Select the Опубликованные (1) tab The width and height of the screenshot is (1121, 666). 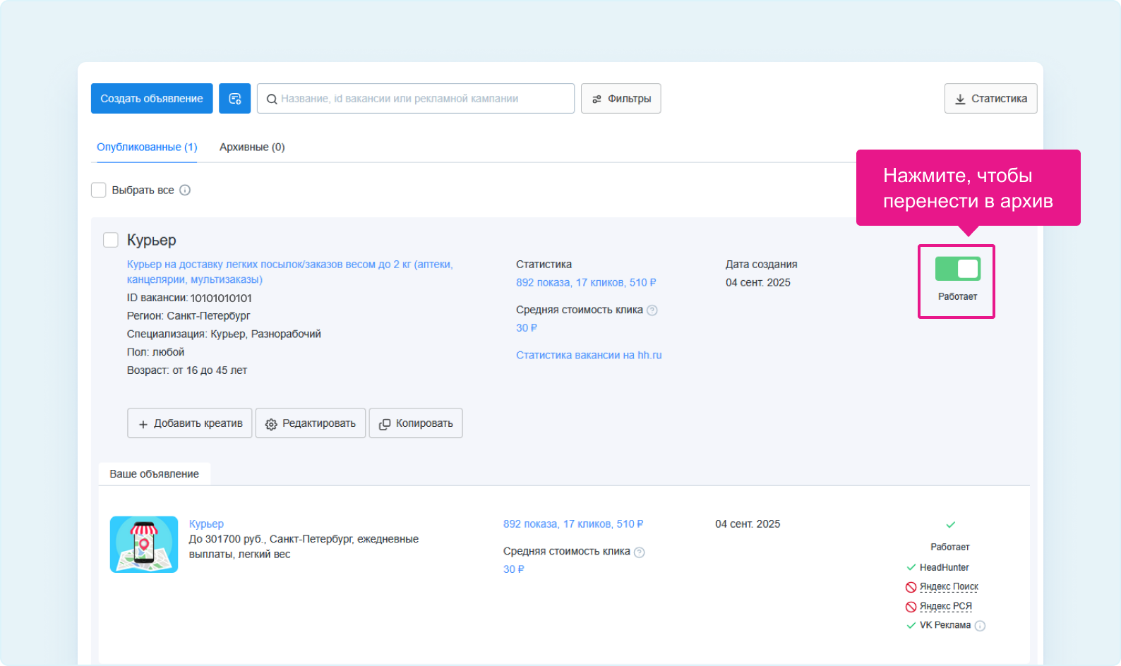[147, 147]
